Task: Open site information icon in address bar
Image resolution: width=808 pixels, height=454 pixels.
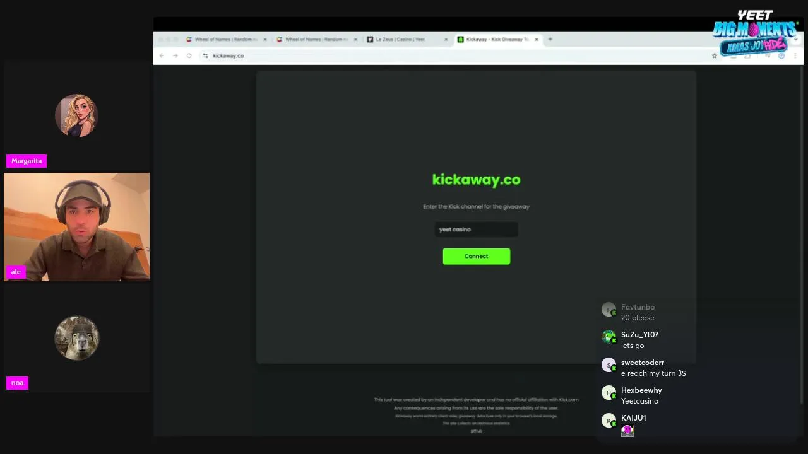Action: click(x=205, y=55)
